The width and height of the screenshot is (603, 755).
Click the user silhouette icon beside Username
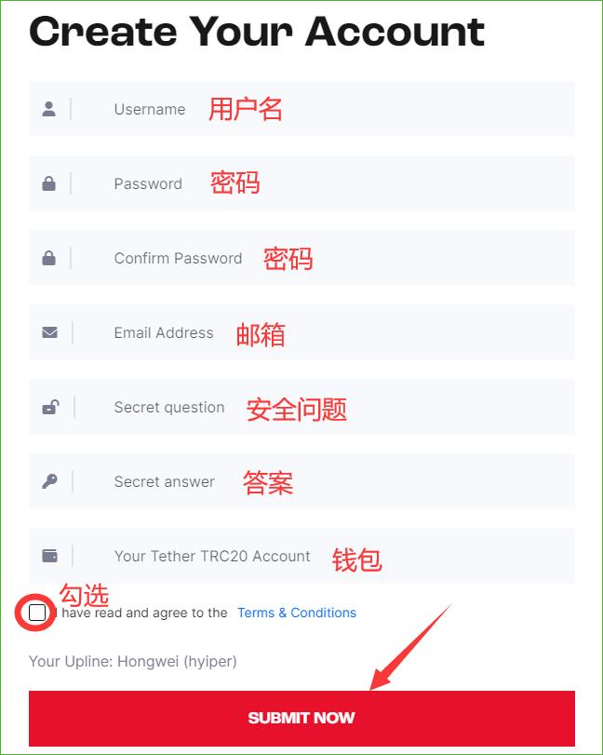click(48, 109)
